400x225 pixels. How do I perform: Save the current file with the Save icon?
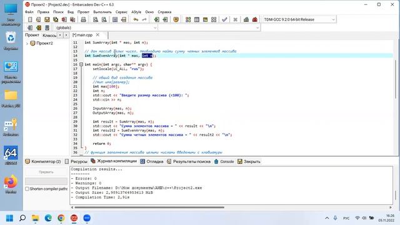[x=47, y=19]
